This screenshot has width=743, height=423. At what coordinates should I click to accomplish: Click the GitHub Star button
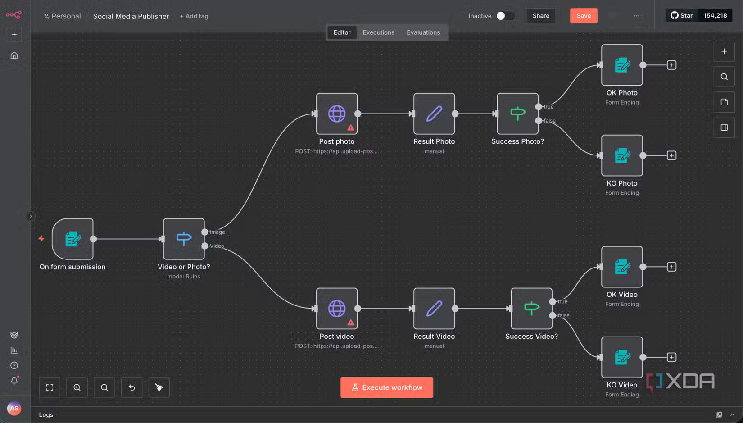[x=682, y=15]
